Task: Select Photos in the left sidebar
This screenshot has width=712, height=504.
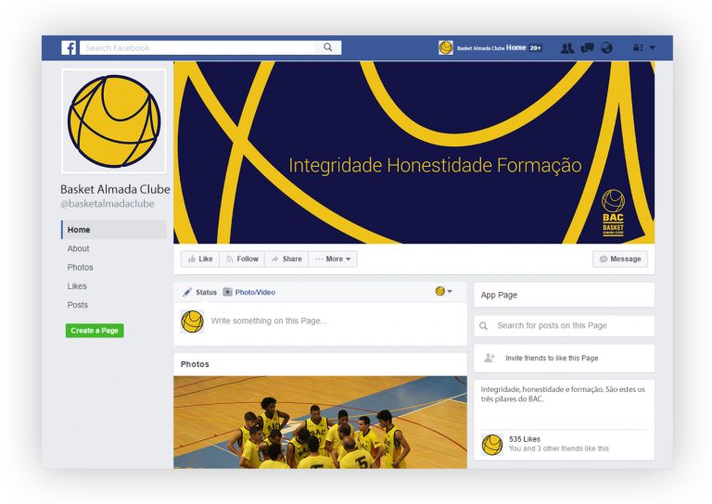Action: pyautogui.click(x=80, y=267)
